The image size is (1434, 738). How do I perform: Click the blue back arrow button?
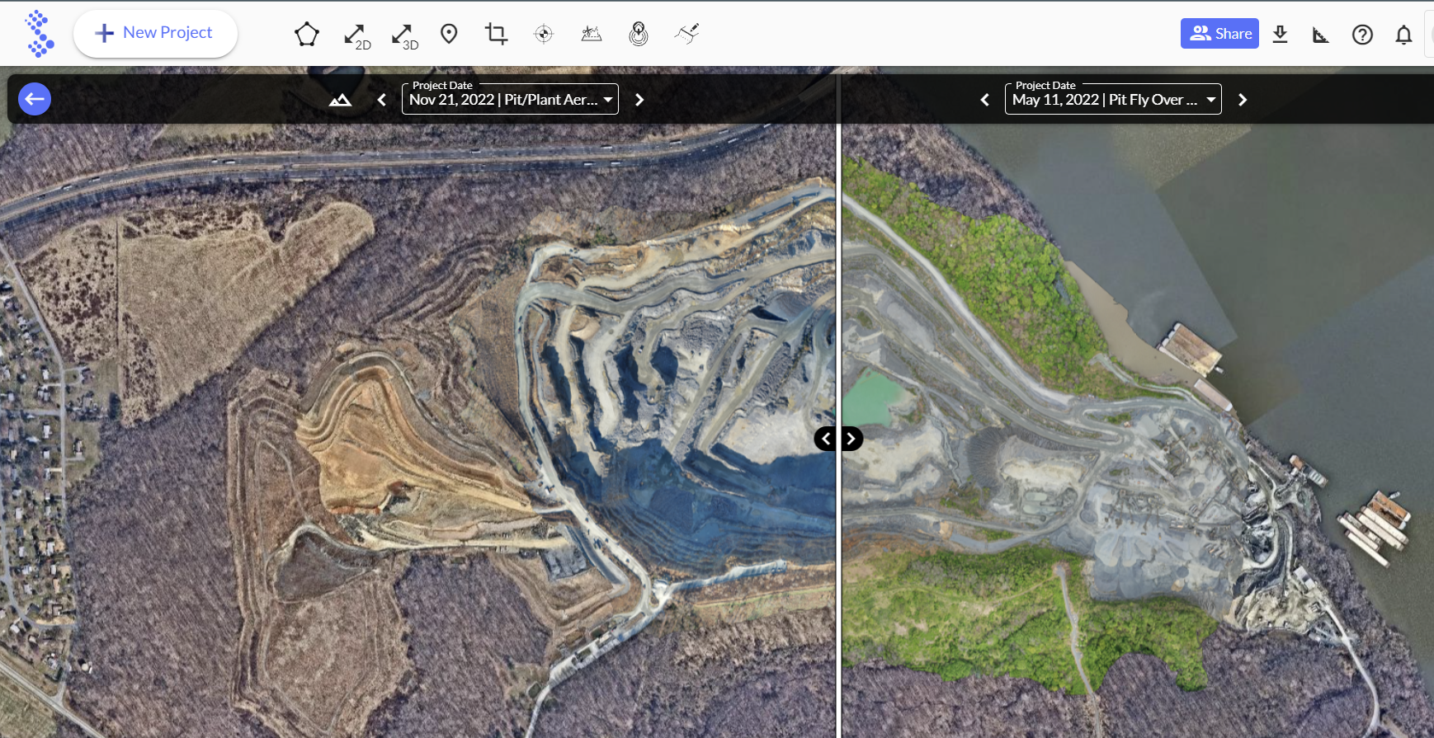coord(35,99)
